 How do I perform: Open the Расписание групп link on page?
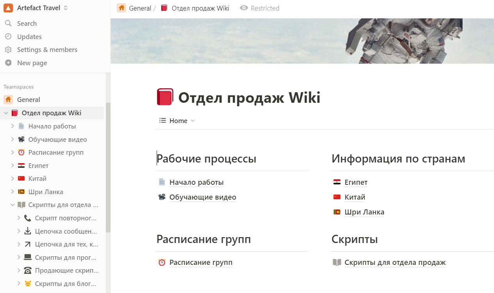point(201,263)
